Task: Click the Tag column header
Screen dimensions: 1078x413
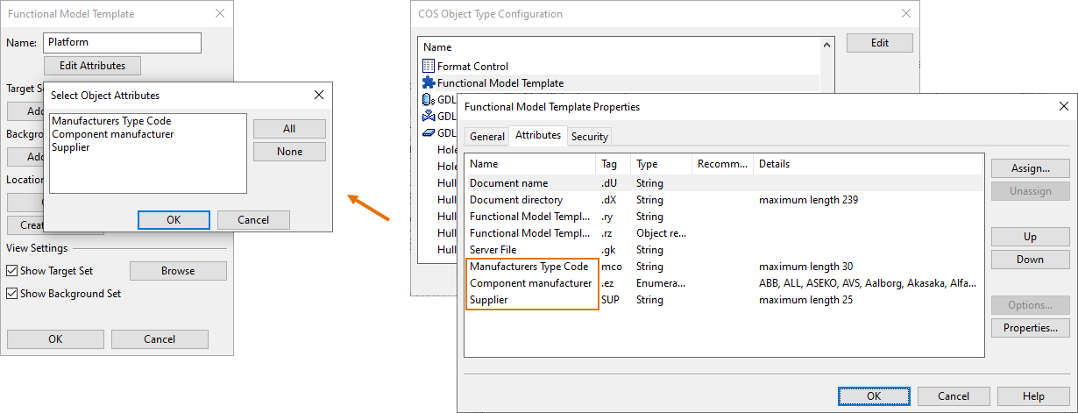Action: coord(610,164)
